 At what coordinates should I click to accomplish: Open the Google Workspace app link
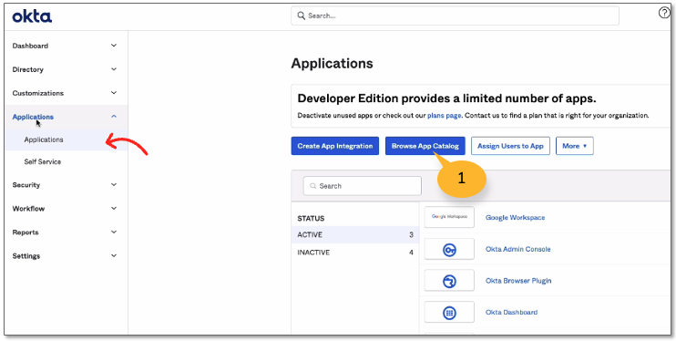coord(515,218)
